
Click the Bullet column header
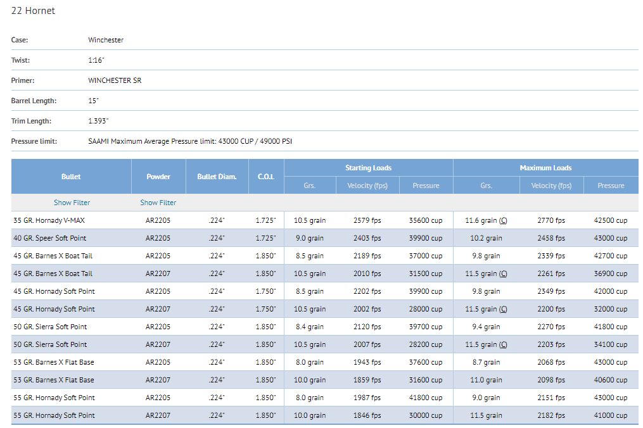[x=71, y=177]
